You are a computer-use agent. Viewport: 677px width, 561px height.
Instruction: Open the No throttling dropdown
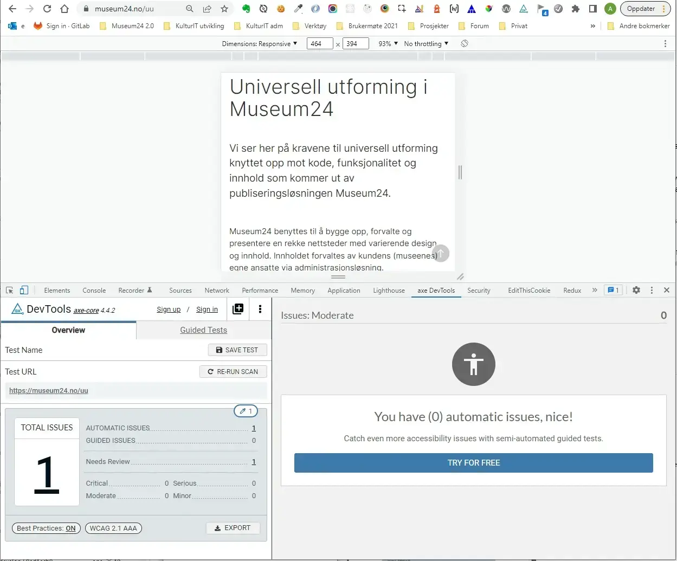pyautogui.click(x=426, y=44)
